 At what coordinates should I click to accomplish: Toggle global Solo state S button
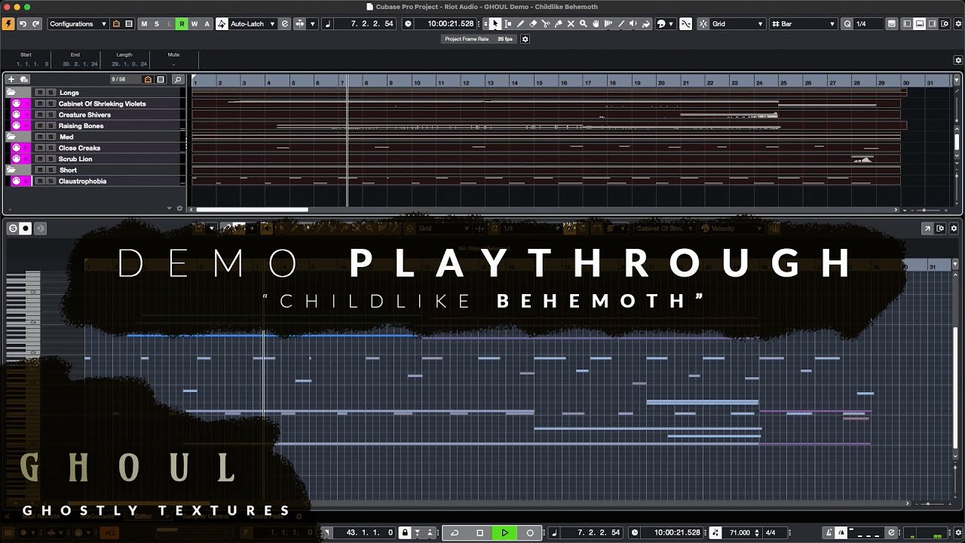point(157,24)
